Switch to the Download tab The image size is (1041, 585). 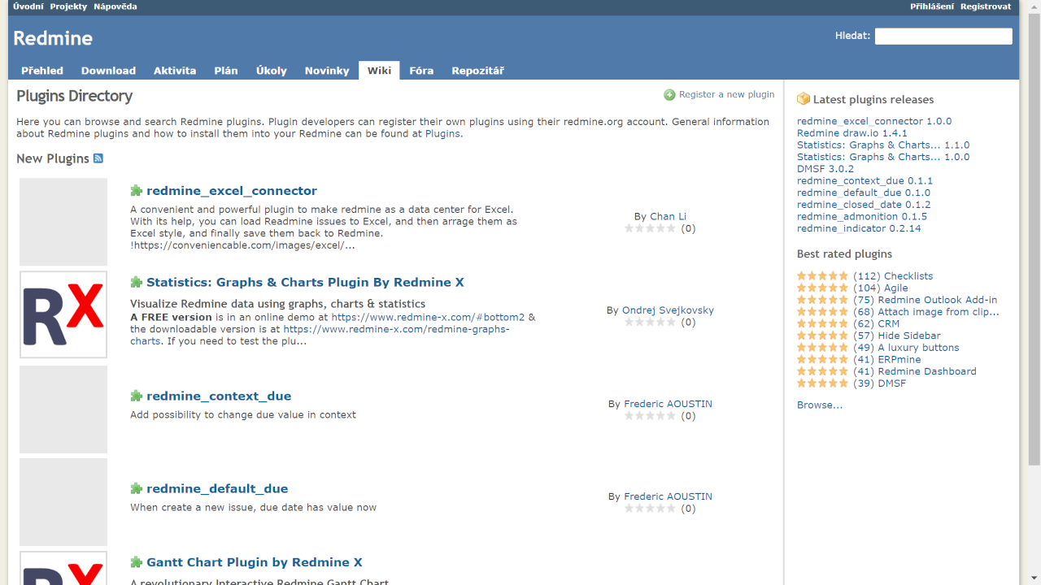point(108,71)
